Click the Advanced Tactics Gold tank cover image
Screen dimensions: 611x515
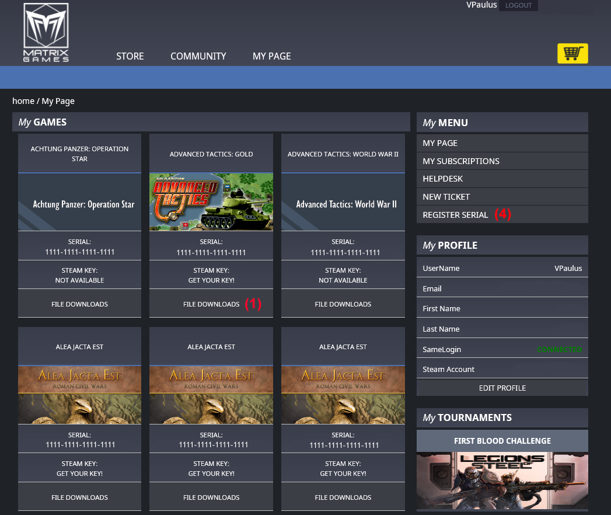[211, 201]
